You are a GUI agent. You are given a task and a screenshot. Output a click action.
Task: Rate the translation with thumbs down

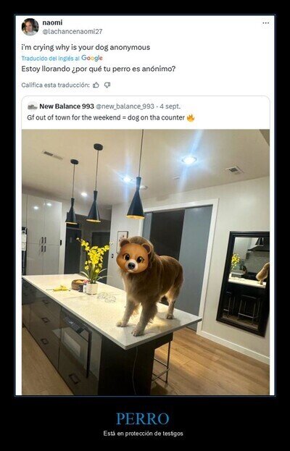[x=107, y=85]
